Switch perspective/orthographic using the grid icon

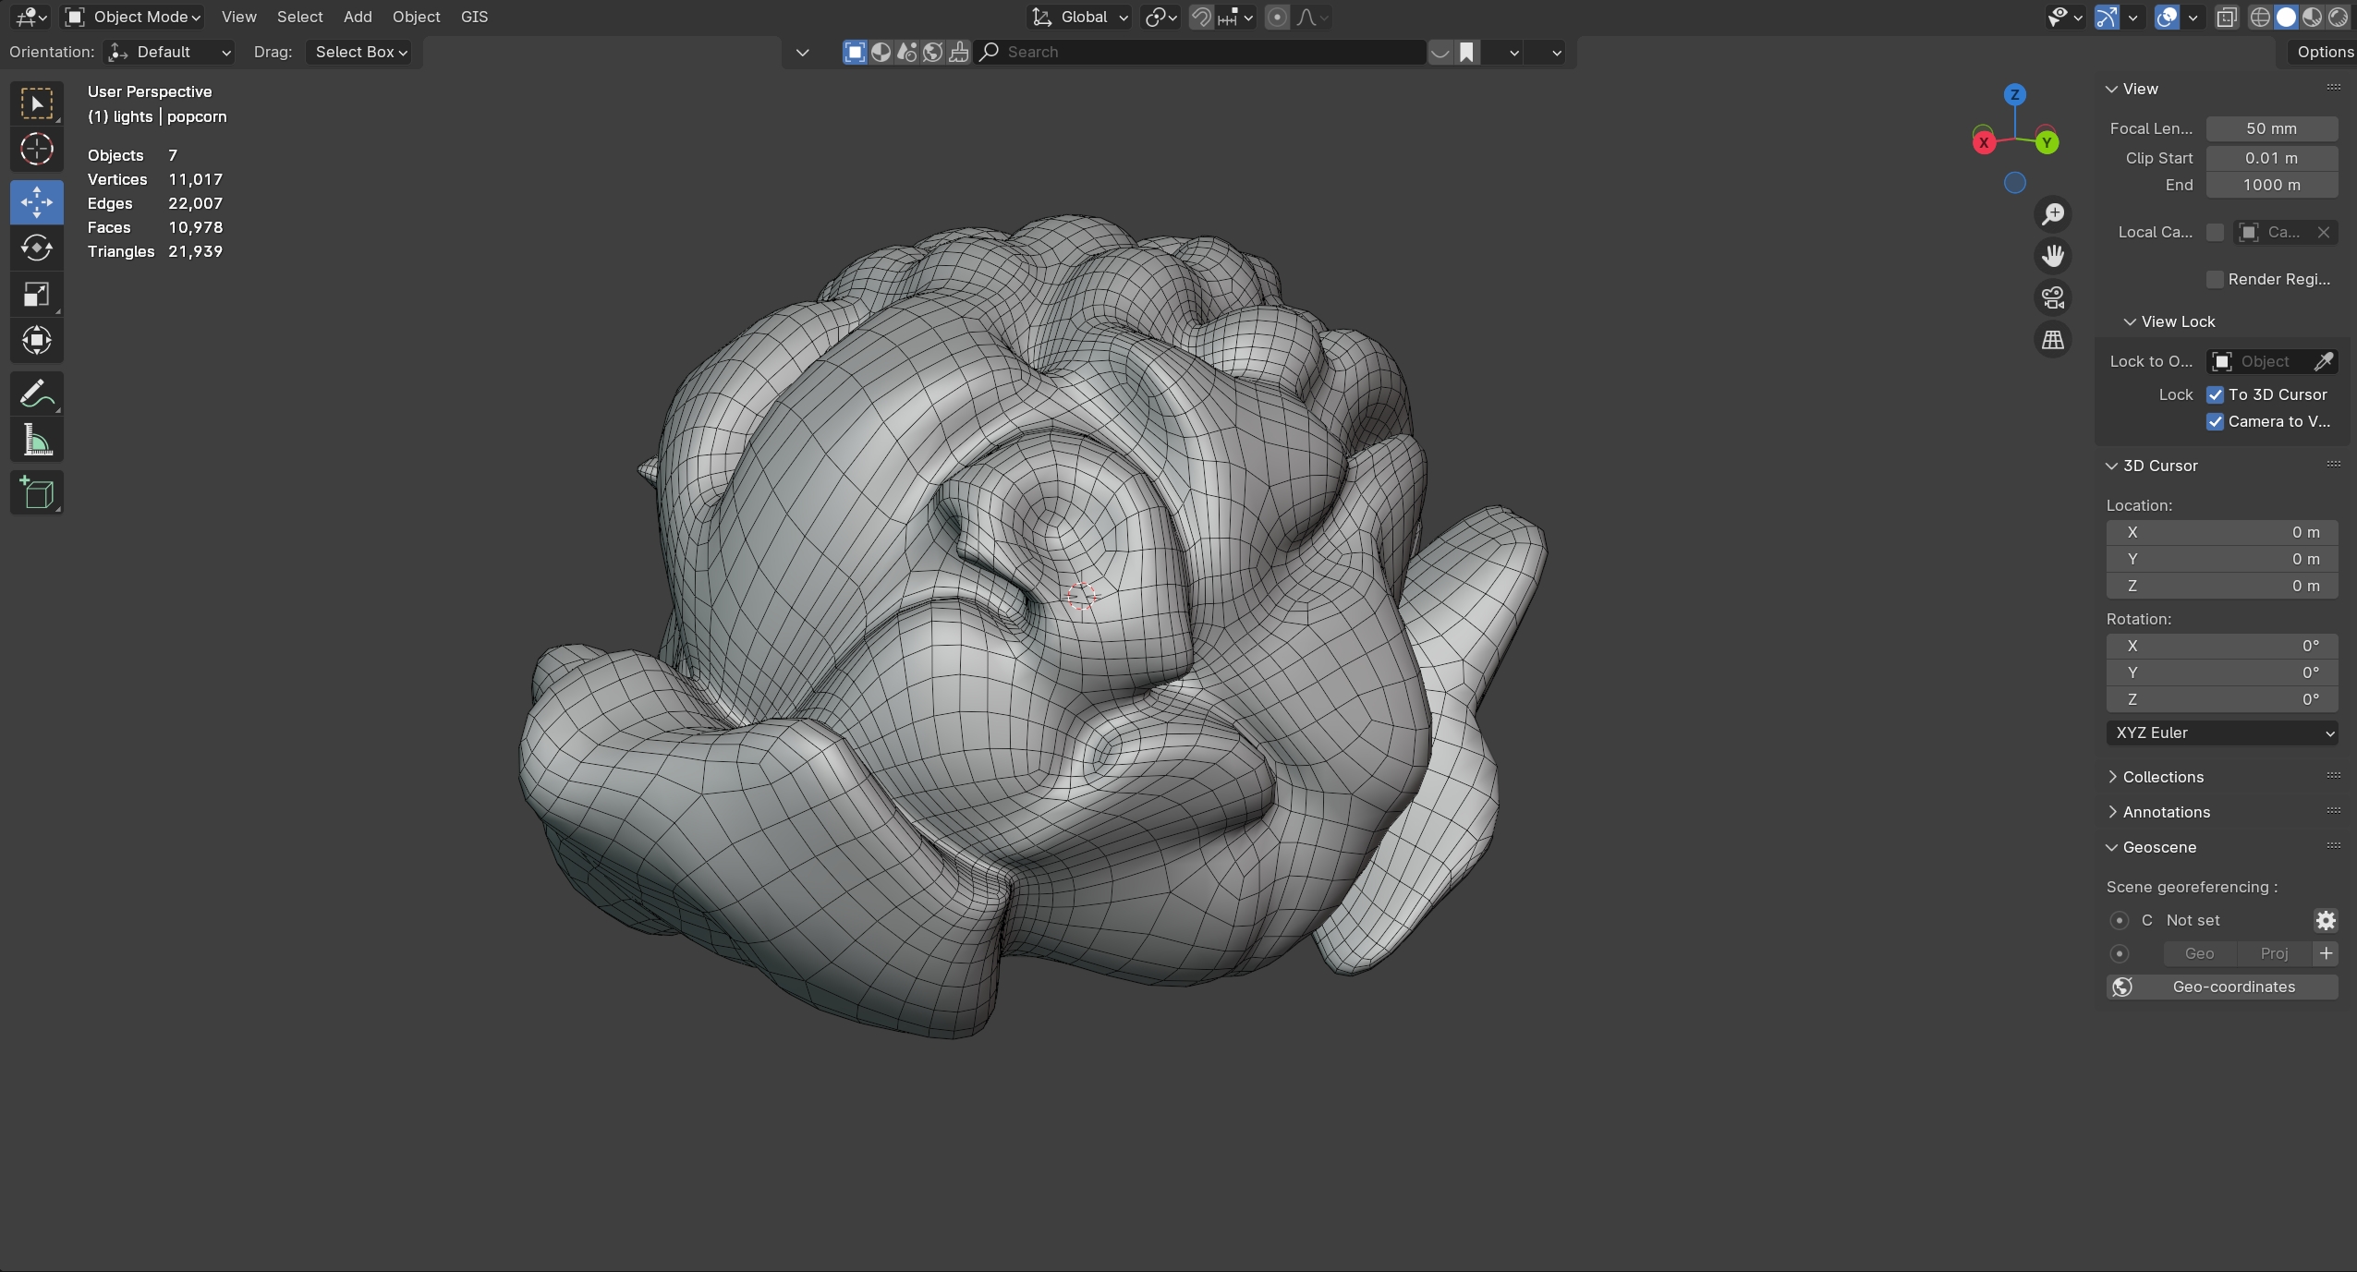2052,340
